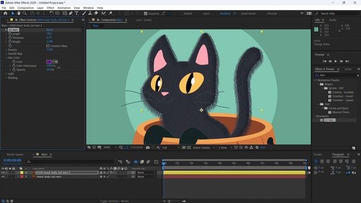Expand the Light group
This screenshot has width=361, height=203.
6,74
